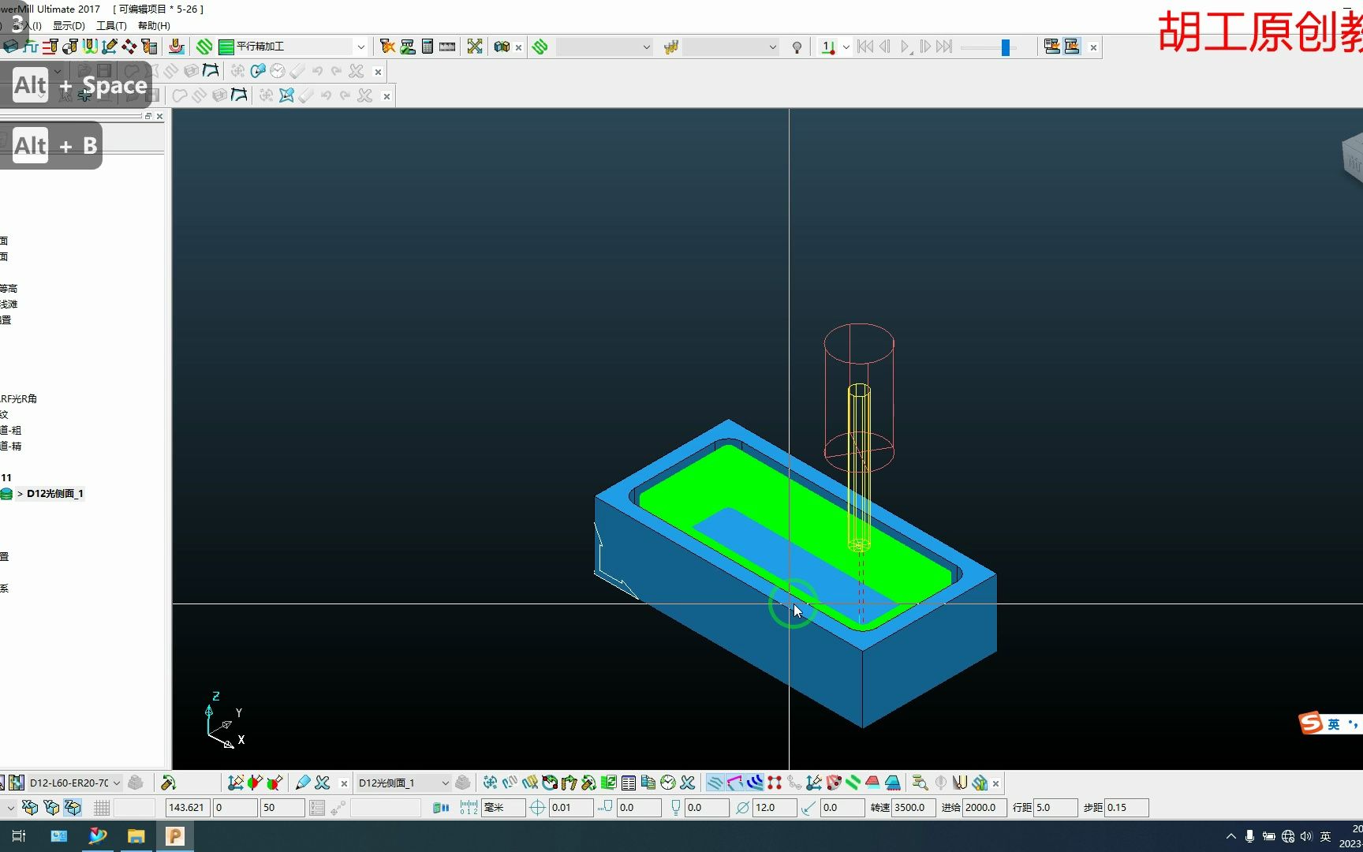Select D12光侧面_1 toolpath in explorer

(55, 494)
